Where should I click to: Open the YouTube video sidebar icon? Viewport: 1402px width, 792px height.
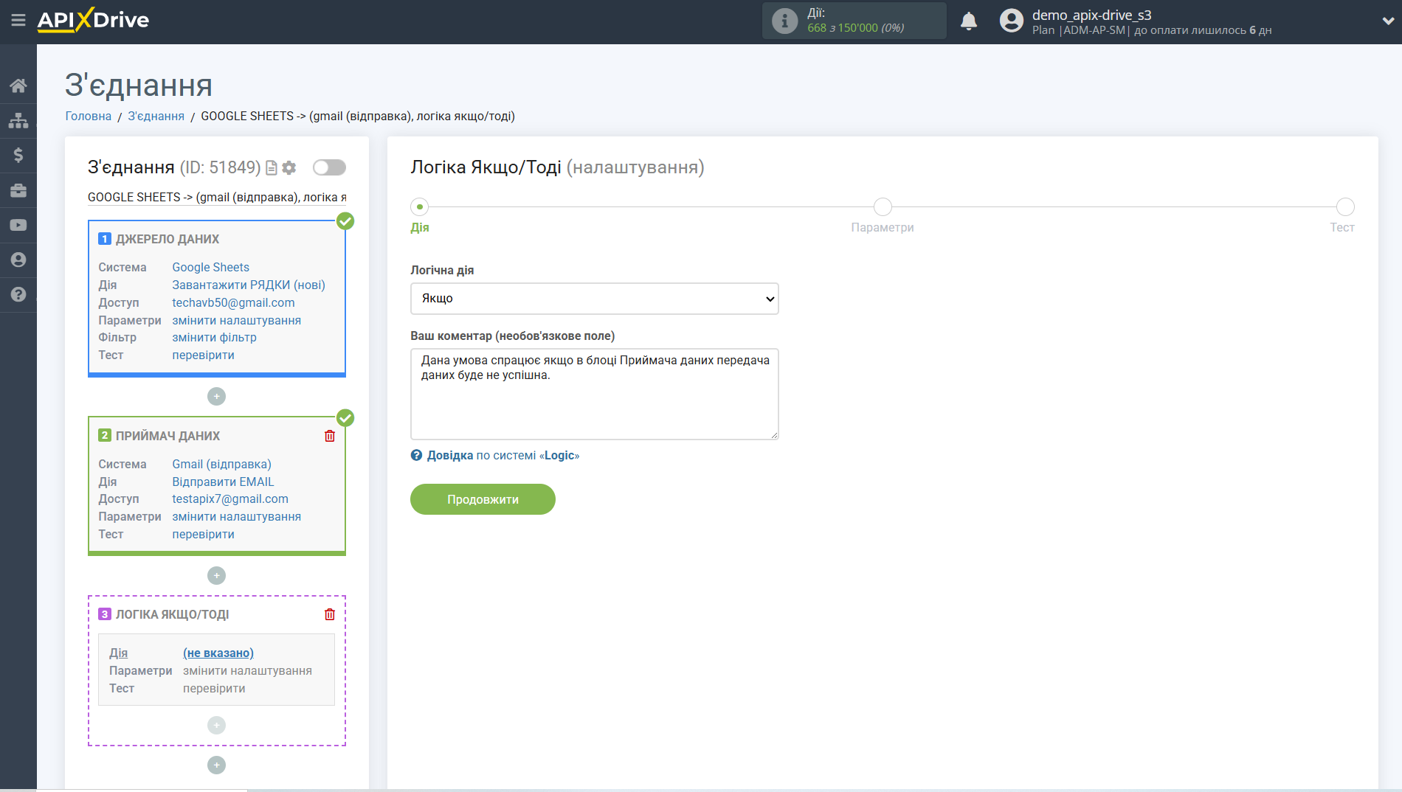18,225
